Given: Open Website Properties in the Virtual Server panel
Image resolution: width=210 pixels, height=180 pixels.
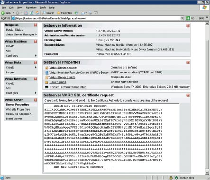Looking at the screenshot, I should coord(18,109).
